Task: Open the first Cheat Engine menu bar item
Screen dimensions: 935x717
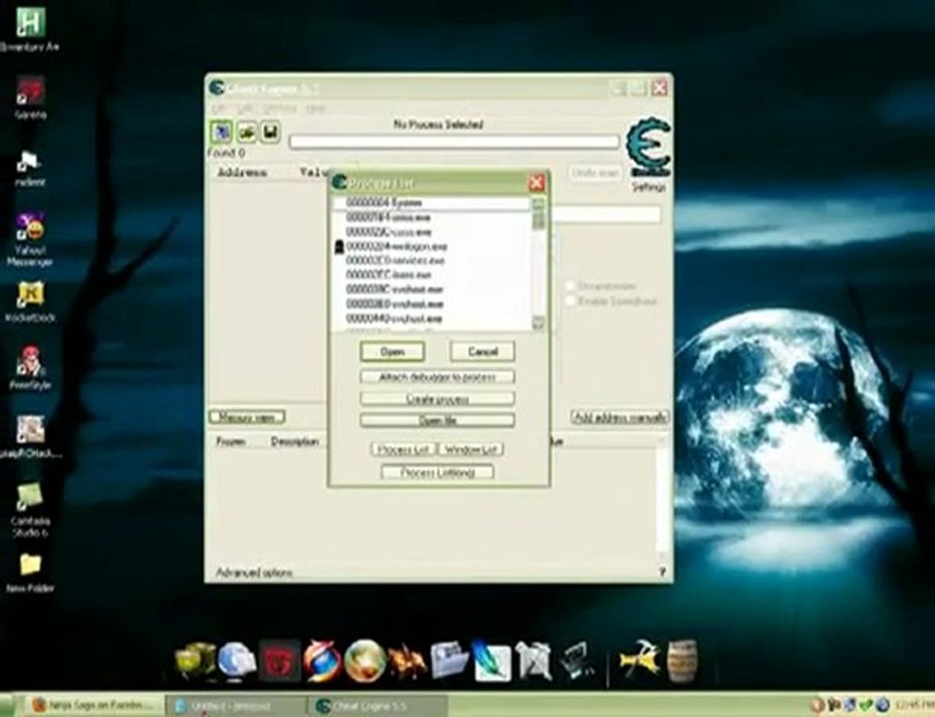Action: pyautogui.click(x=218, y=109)
